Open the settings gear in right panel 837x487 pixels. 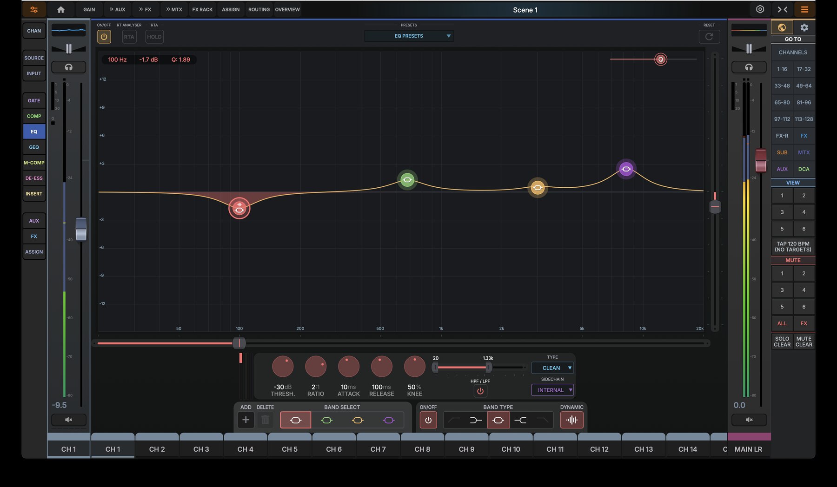tap(804, 27)
